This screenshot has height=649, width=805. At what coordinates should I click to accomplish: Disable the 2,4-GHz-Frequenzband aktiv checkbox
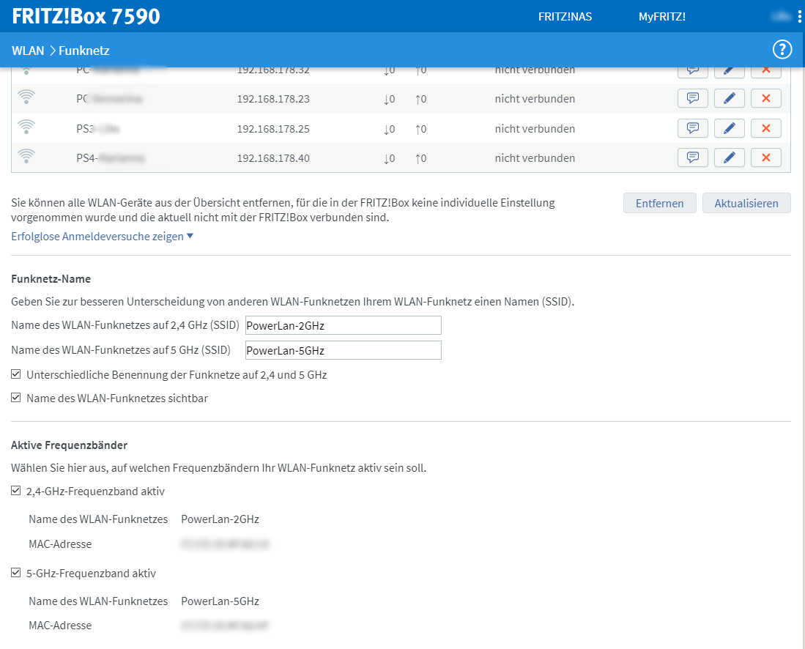[x=16, y=491]
